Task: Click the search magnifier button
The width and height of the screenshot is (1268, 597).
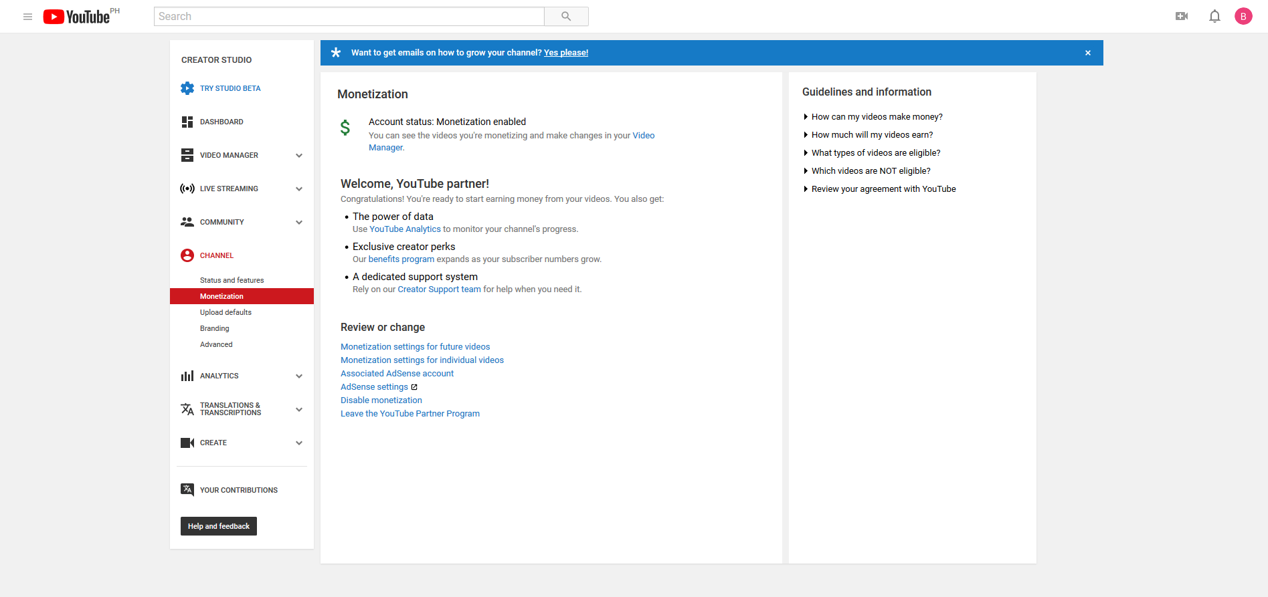Action: (x=566, y=17)
